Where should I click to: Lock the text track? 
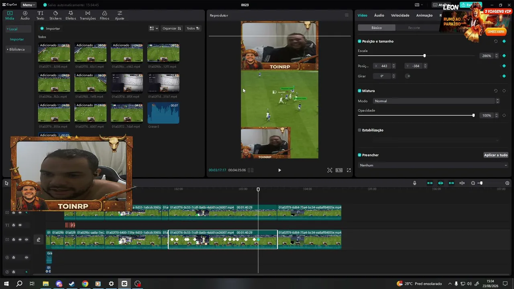[x=13, y=225]
